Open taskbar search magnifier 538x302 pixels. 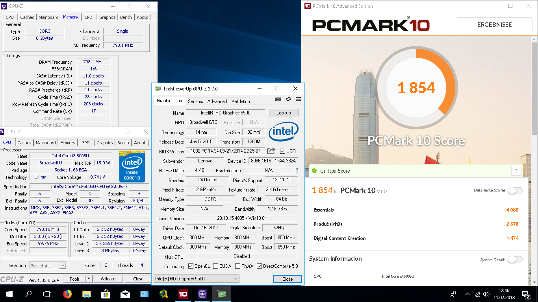pos(28,294)
